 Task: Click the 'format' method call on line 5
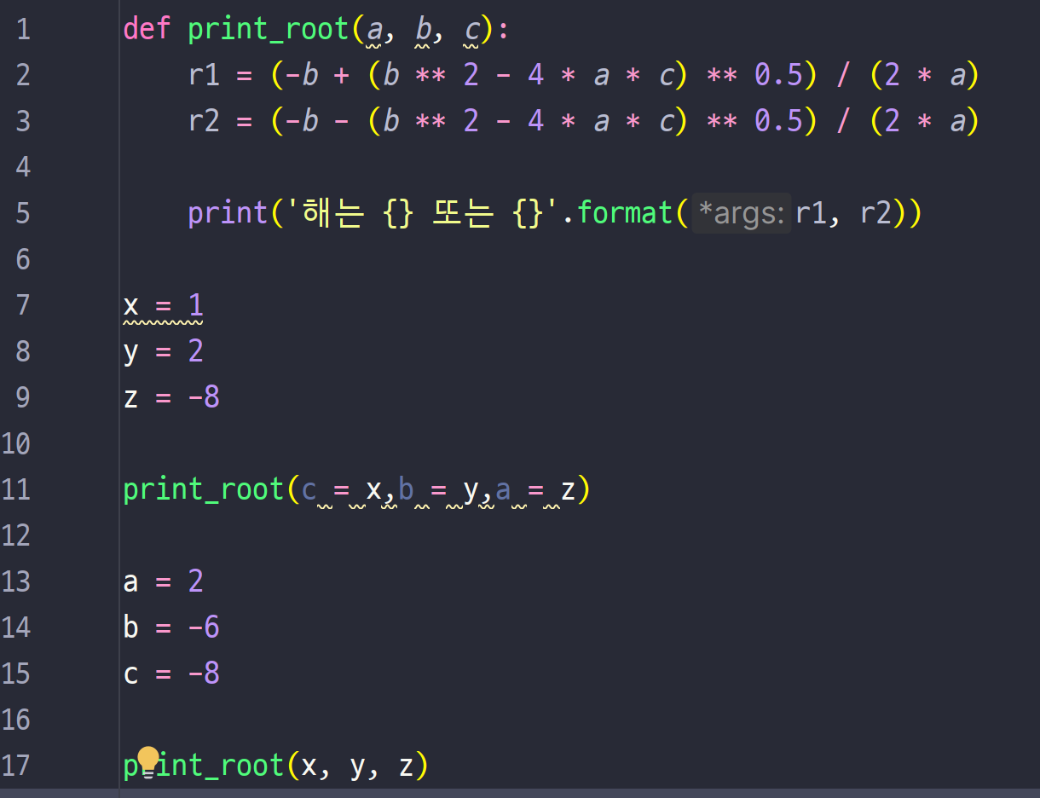pyautogui.click(x=625, y=213)
